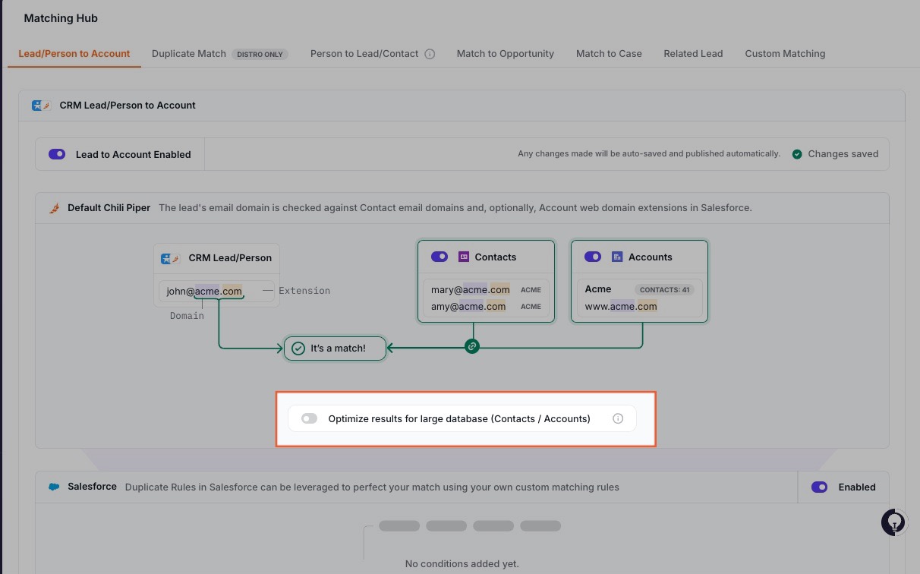Click the info icon beside Person to Lead/Contact
Image resolution: width=920 pixels, height=574 pixels.
tap(430, 54)
